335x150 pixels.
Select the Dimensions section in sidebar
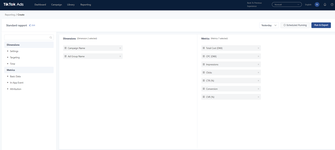coord(29,45)
